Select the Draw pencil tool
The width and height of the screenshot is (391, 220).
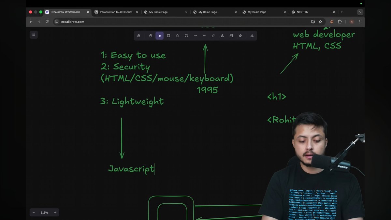213,36
